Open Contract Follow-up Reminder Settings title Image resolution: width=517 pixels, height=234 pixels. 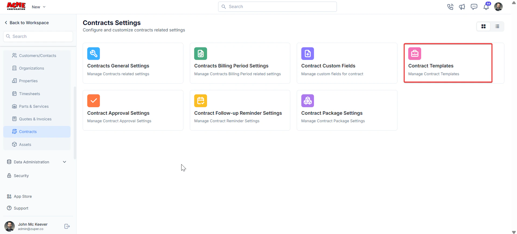[x=238, y=113]
